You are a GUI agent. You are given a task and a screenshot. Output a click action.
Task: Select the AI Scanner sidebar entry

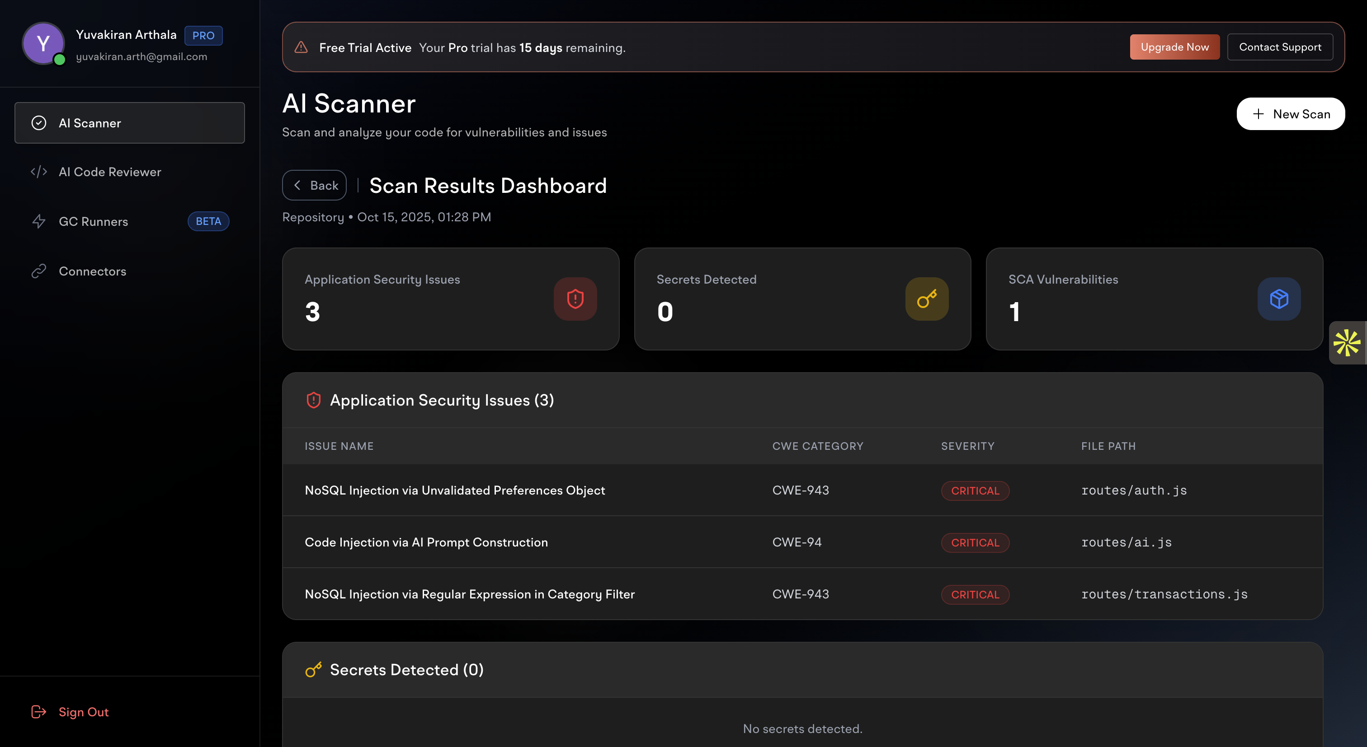tap(90, 122)
